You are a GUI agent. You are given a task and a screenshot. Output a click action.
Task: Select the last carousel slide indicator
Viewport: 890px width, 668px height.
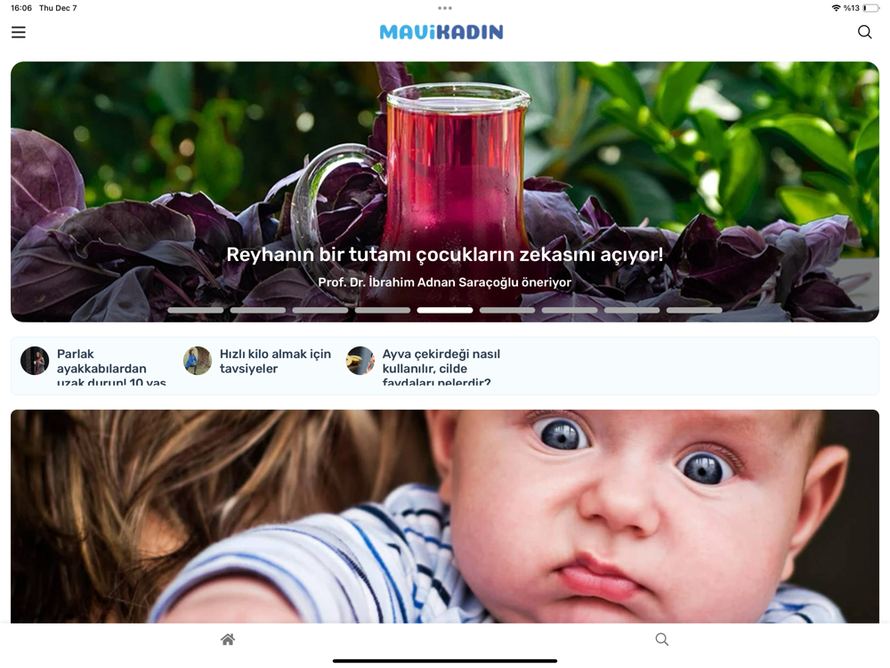(694, 310)
